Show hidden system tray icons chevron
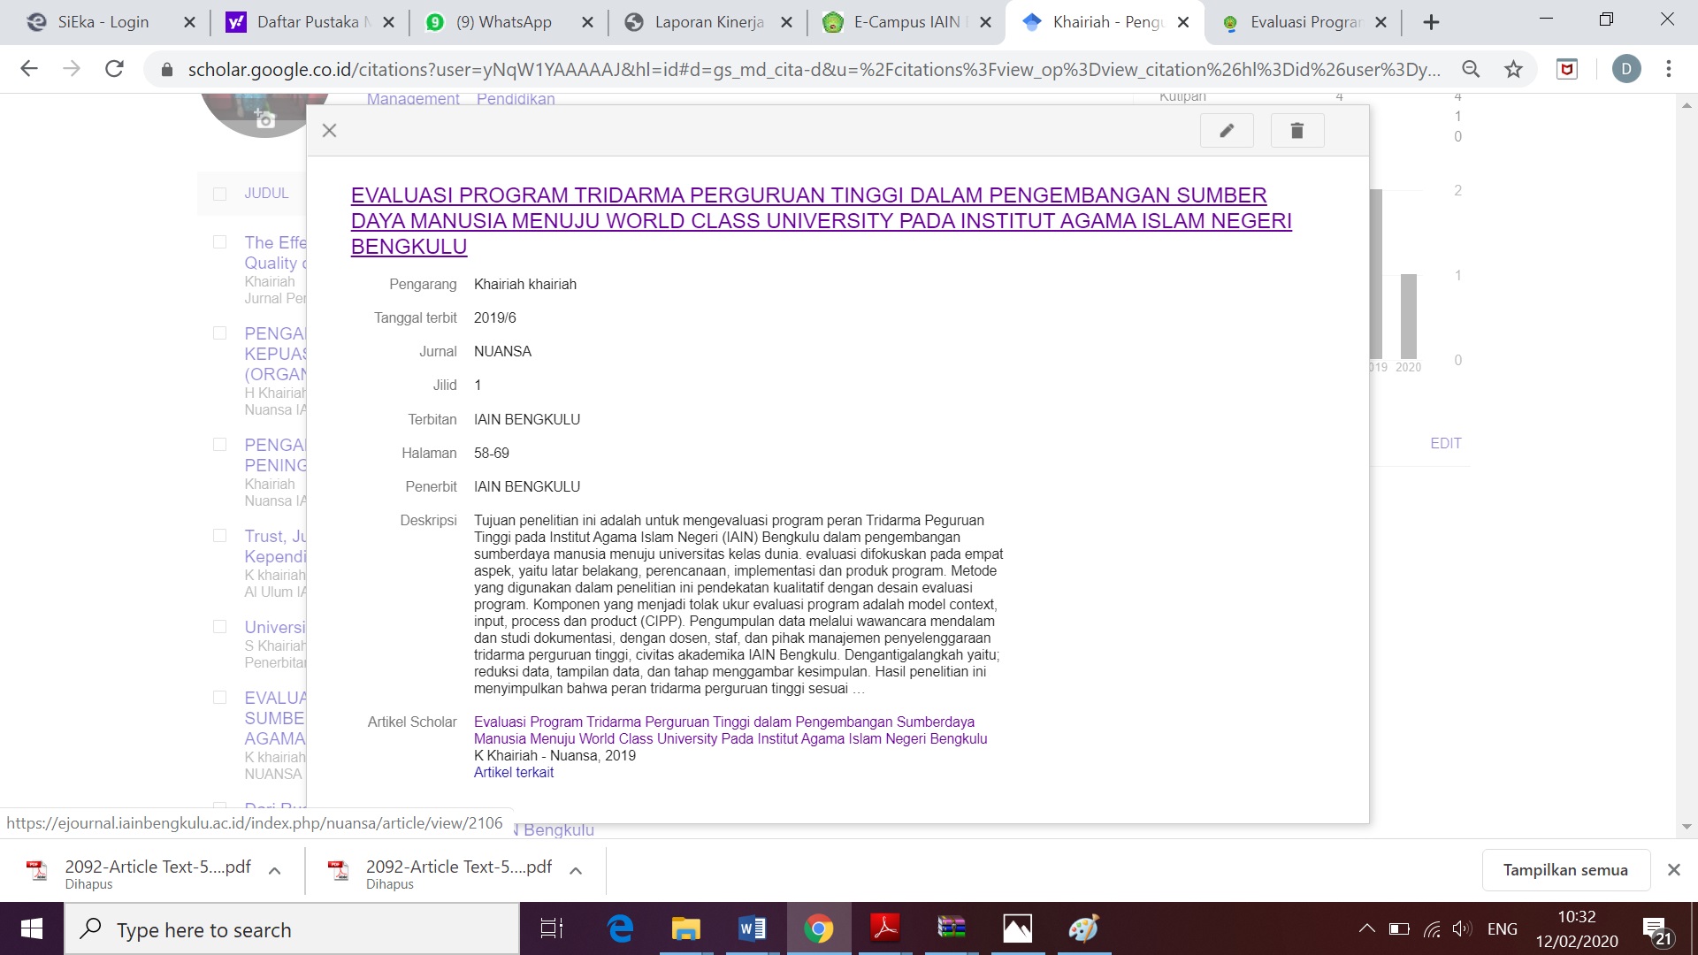Image resolution: width=1698 pixels, height=955 pixels. point(1366,928)
